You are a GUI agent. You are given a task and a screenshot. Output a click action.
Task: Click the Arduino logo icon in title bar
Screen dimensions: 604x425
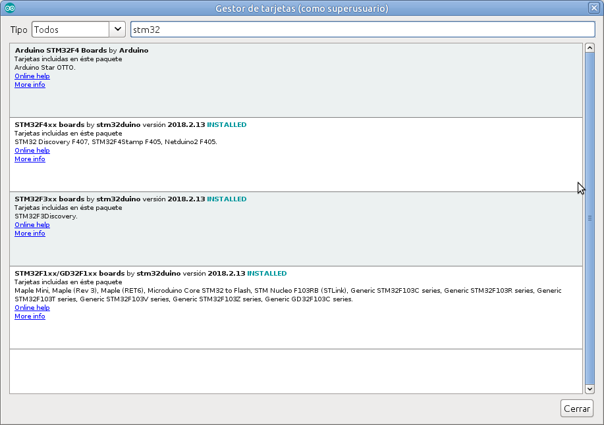(x=10, y=8)
